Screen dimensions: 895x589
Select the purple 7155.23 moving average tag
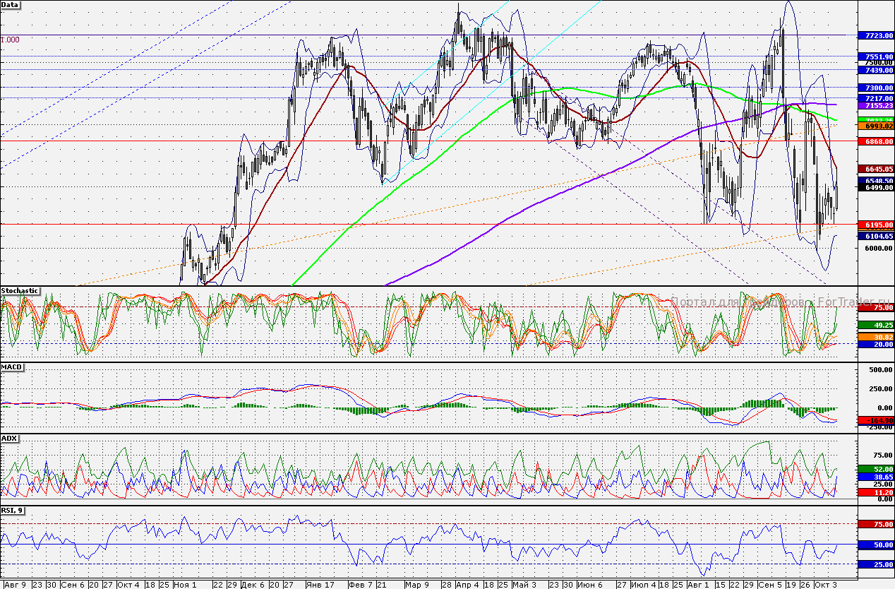click(875, 105)
